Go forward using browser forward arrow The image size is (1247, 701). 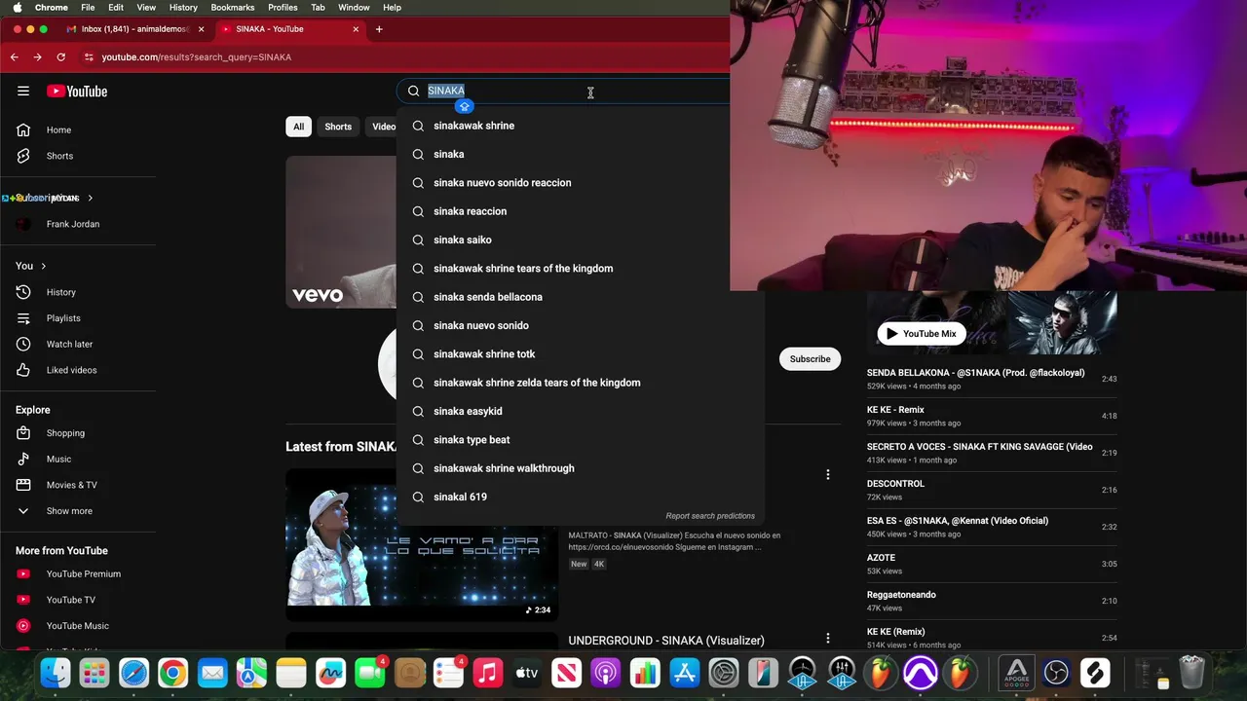pyautogui.click(x=37, y=56)
